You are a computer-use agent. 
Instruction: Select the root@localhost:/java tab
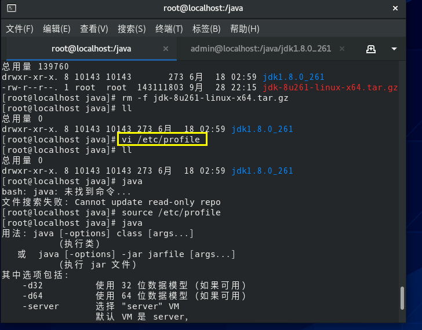point(91,49)
